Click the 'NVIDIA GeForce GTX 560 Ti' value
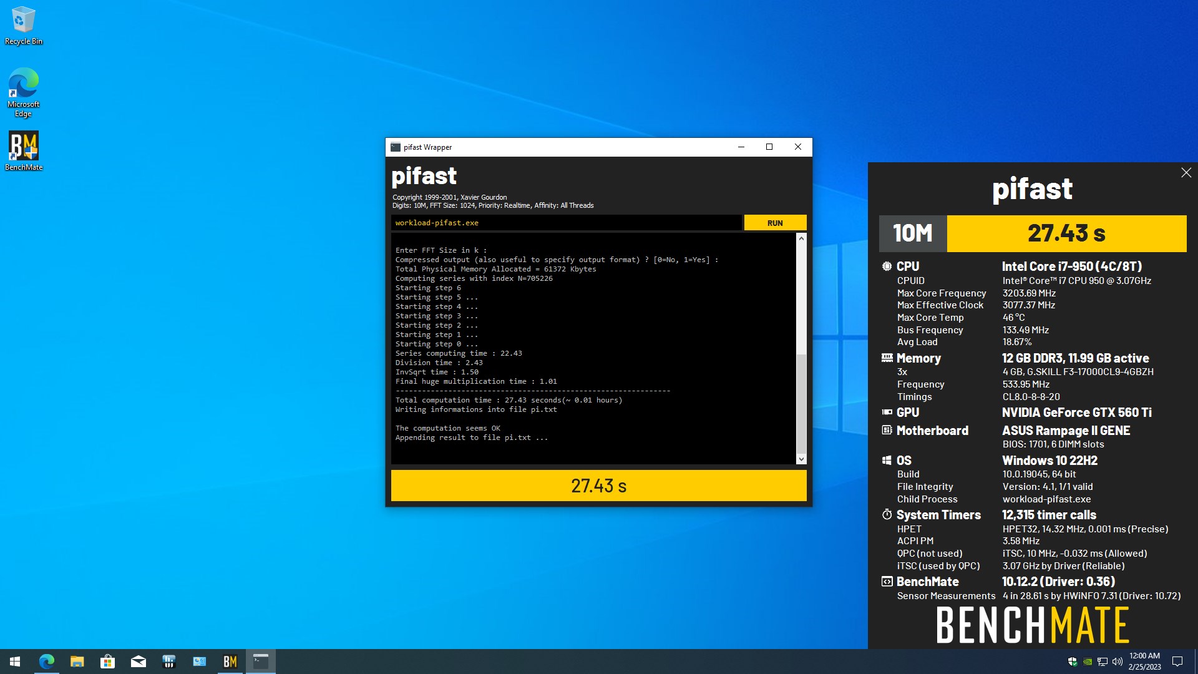Image resolution: width=1198 pixels, height=674 pixels. (x=1076, y=413)
